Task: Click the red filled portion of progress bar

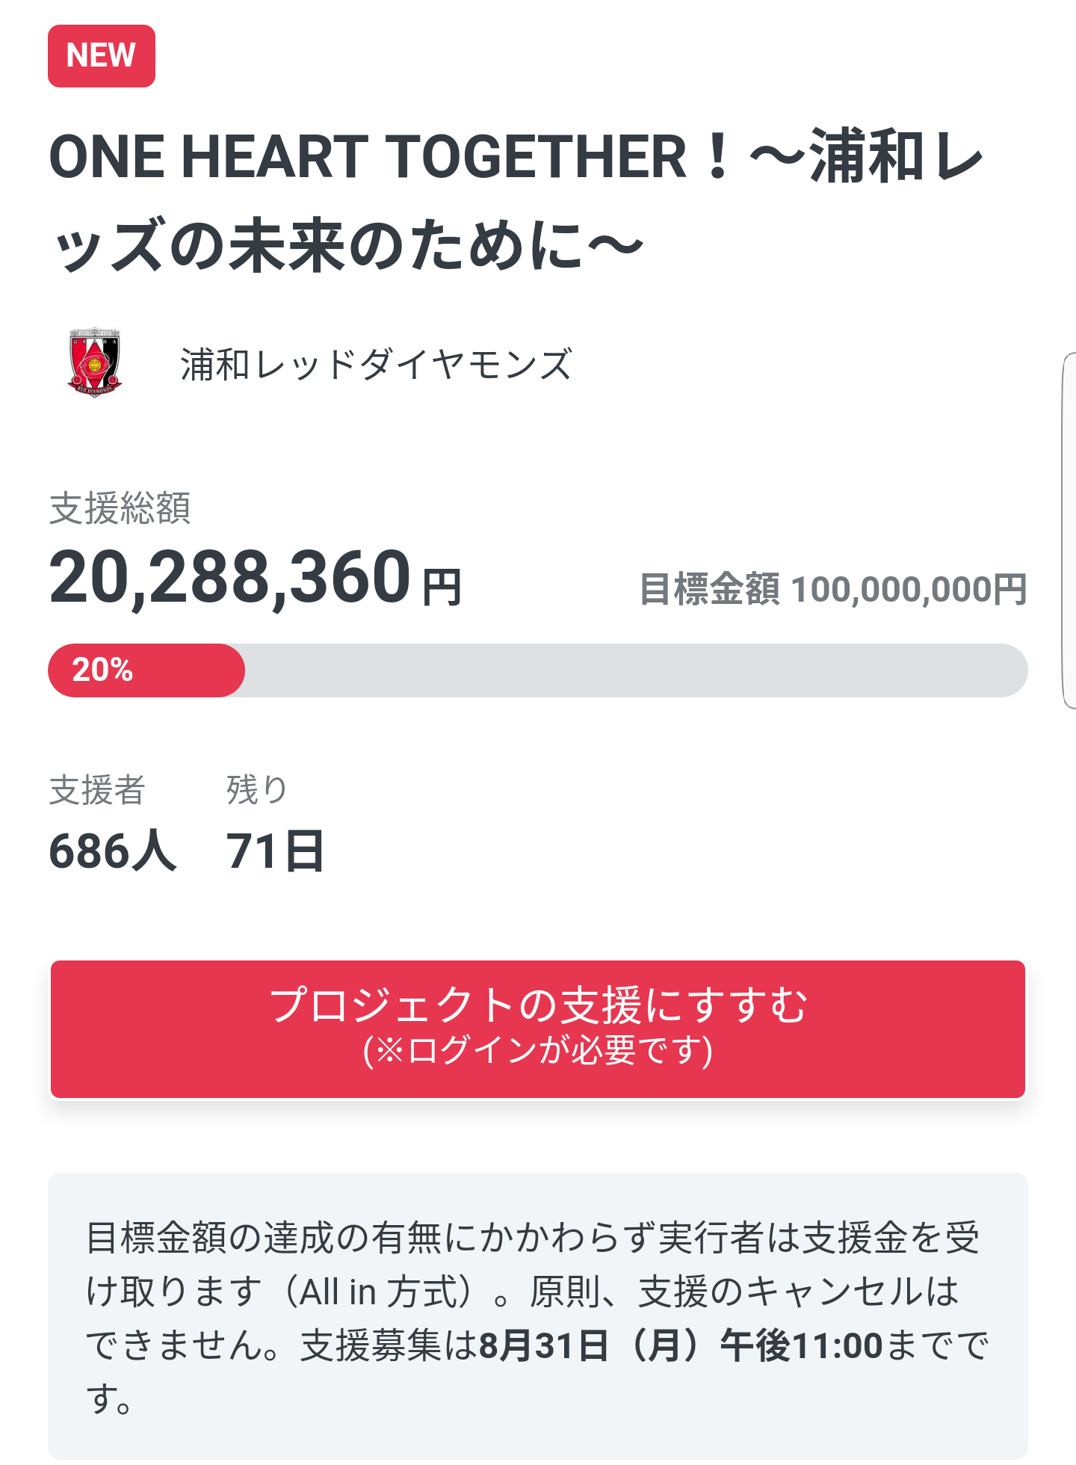Action: [146, 670]
